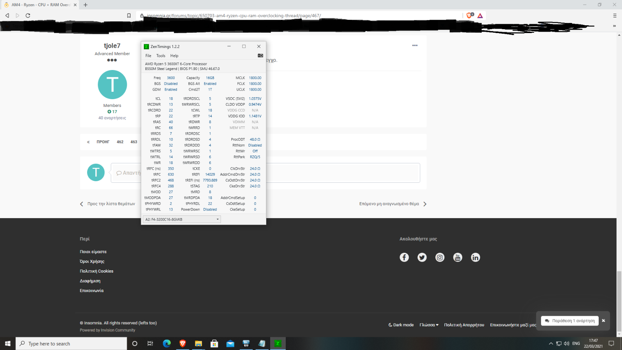Click the browser back arrow
Image resolution: width=622 pixels, height=350 pixels.
tap(7, 16)
